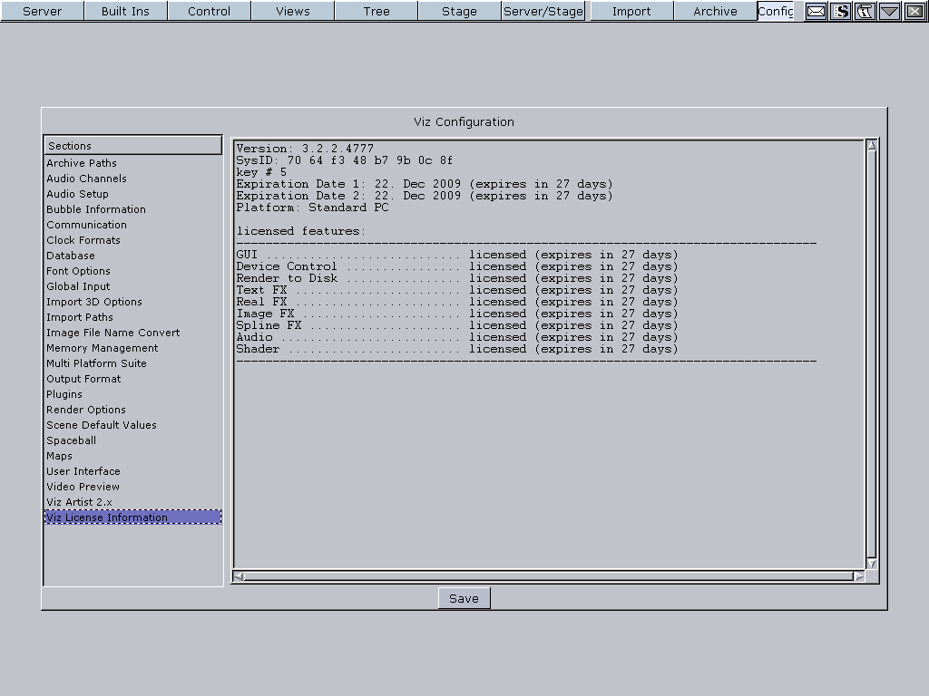
Task: Click the scroll right arrow below license text
Action: tap(859, 576)
